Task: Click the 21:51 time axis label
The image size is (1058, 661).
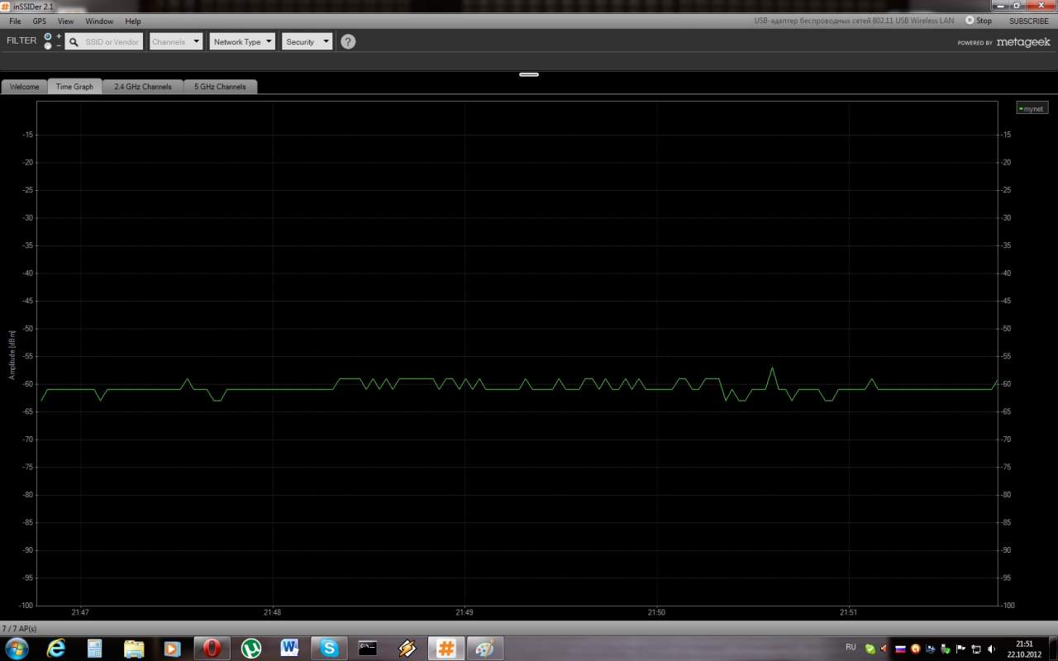Action: pyautogui.click(x=848, y=613)
